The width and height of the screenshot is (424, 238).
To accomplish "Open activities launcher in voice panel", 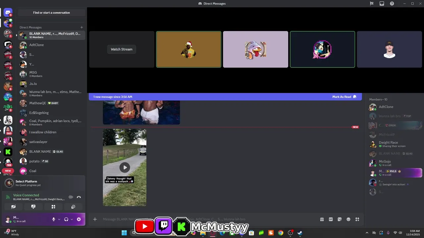I will (53, 207).
